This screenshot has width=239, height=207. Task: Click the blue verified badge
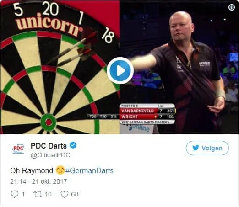(x=73, y=145)
